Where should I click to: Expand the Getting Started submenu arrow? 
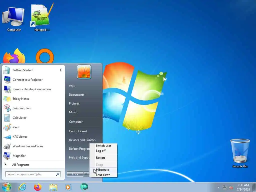click(61, 70)
